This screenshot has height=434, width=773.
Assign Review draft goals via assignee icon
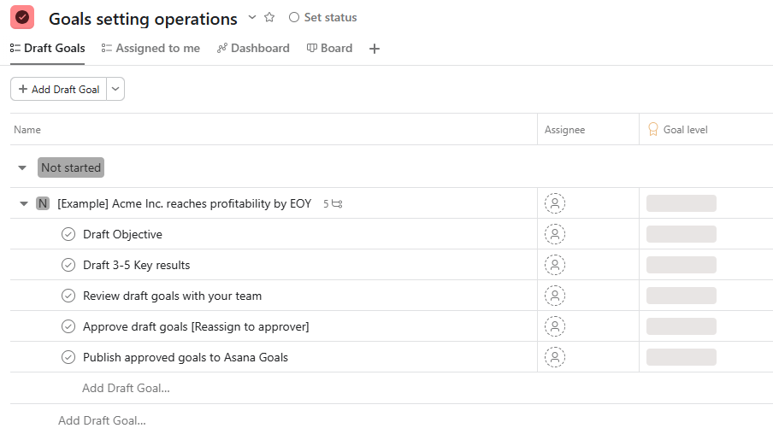click(x=555, y=296)
